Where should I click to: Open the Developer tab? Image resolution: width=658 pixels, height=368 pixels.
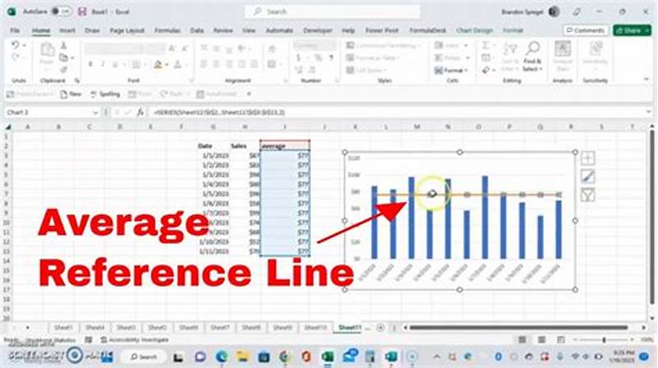click(x=317, y=30)
